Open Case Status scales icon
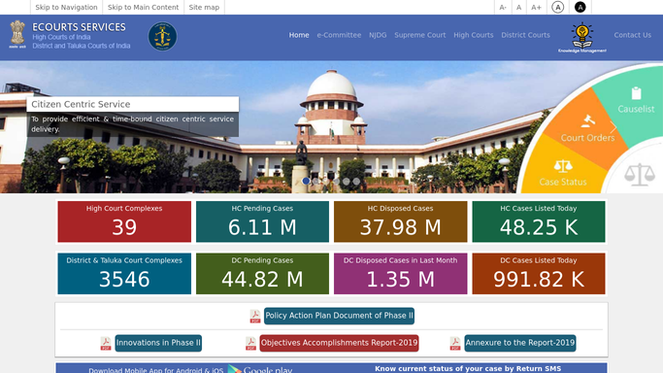Viewport: 663px width, 373px height. 563,166
